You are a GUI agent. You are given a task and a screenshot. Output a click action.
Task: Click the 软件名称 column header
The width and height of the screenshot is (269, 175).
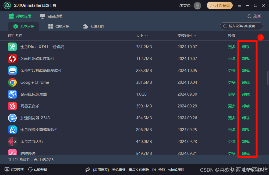[15, 36]
